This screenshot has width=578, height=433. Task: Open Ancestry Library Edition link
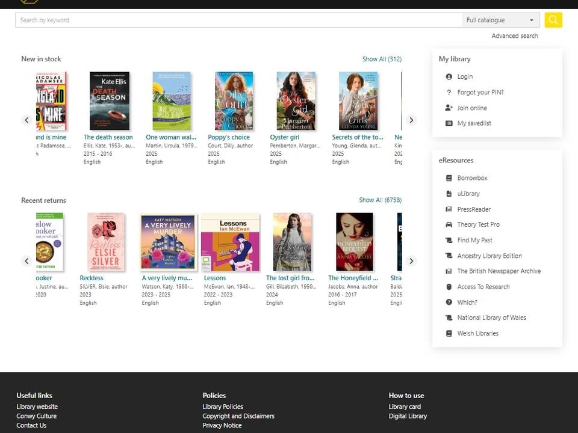point(489,256)
